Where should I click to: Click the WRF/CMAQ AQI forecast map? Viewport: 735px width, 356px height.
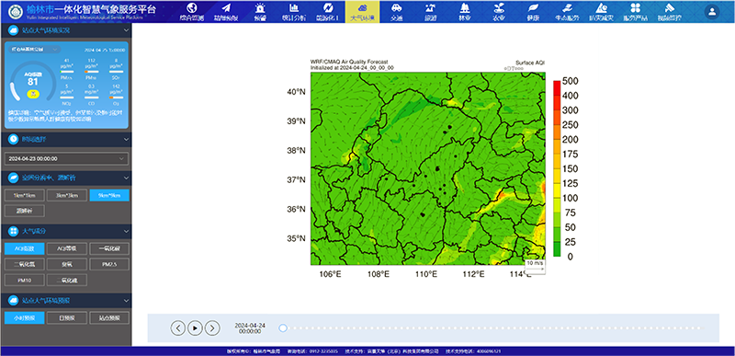[x=427, y=168]
